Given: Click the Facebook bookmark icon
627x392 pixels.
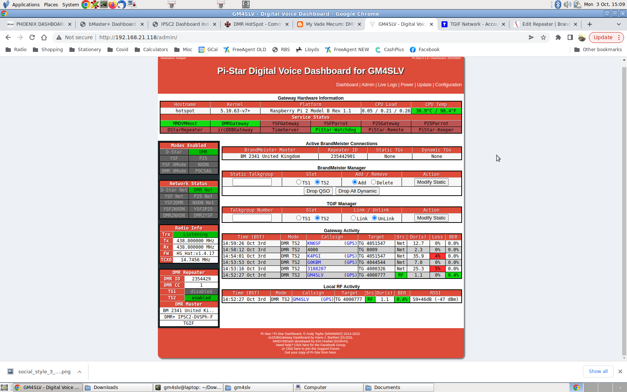Looking at the screenshot, I should coord(412,49).
